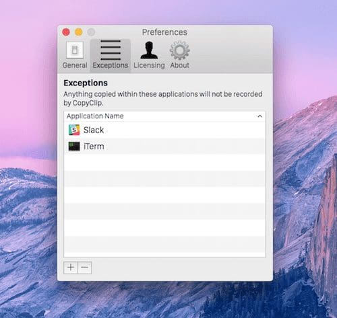Switch to the About tab label

tap(179, 65)
